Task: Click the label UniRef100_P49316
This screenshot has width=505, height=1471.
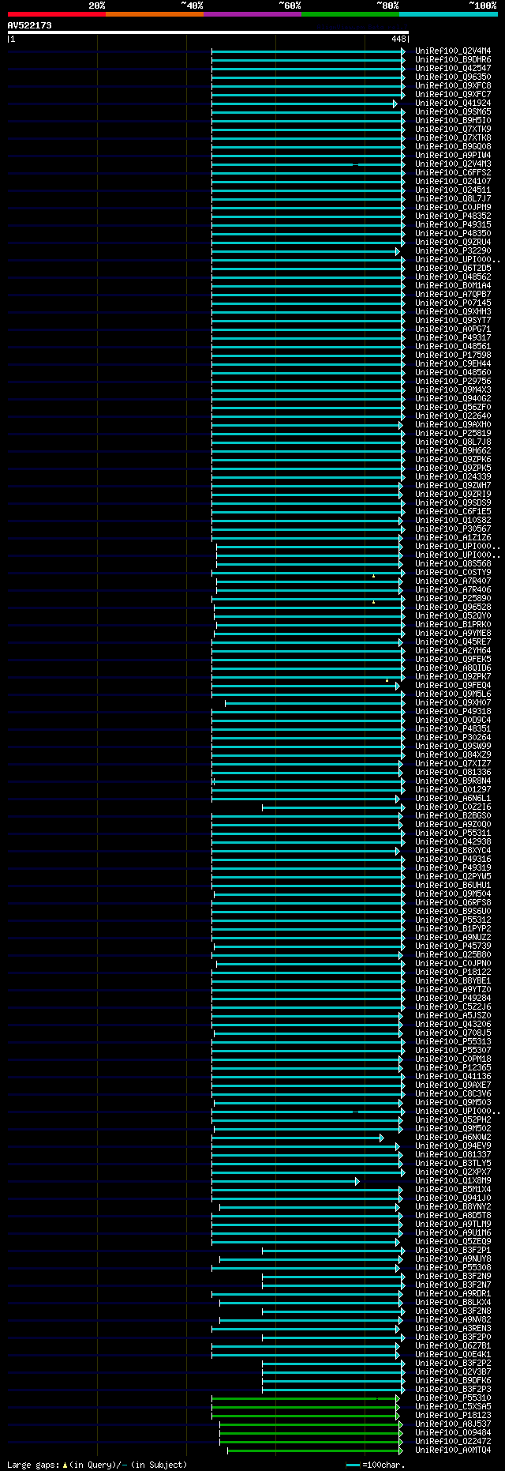Action: coord(453,860)
